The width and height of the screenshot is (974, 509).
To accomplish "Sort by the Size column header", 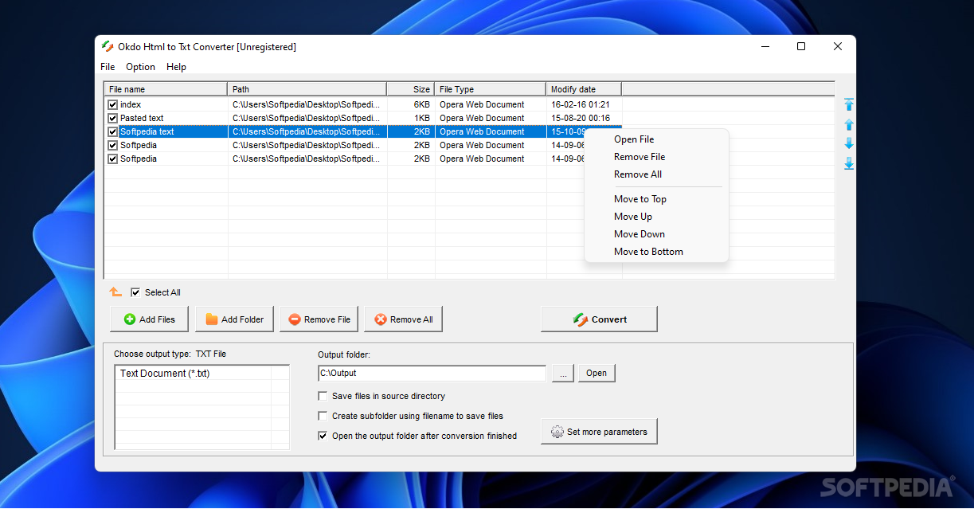I will point(411,89).
